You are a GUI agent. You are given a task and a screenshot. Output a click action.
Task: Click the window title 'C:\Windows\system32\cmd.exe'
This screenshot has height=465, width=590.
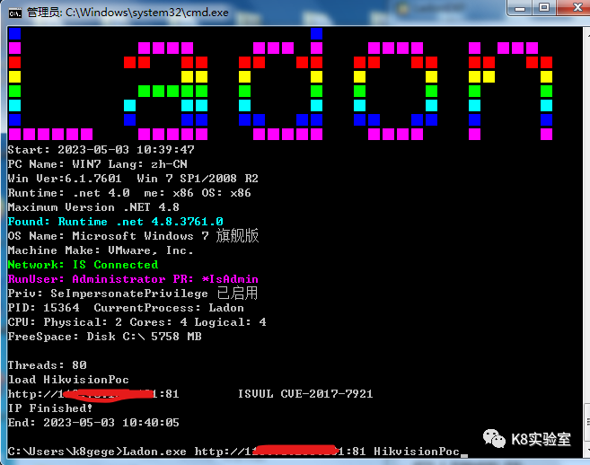(146, 13)
